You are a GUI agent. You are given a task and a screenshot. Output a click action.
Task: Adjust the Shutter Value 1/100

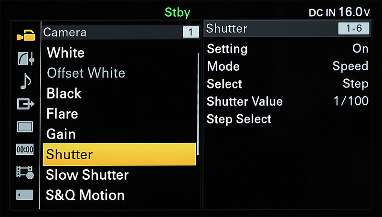350,101
